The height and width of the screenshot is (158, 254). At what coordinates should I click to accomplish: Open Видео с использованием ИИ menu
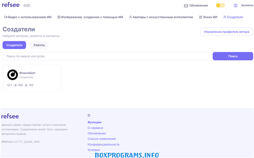[x=29, y=17]
